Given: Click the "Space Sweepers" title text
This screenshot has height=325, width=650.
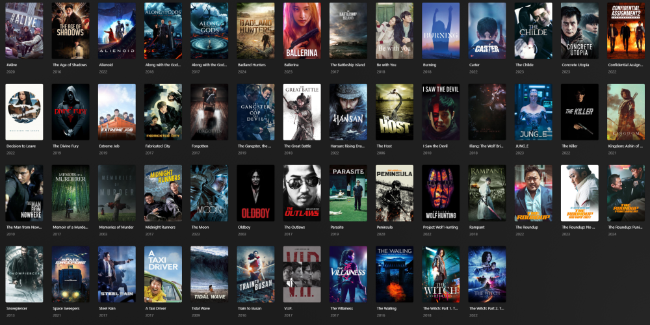Looking at the screenshot, I should tap(66, 308).
